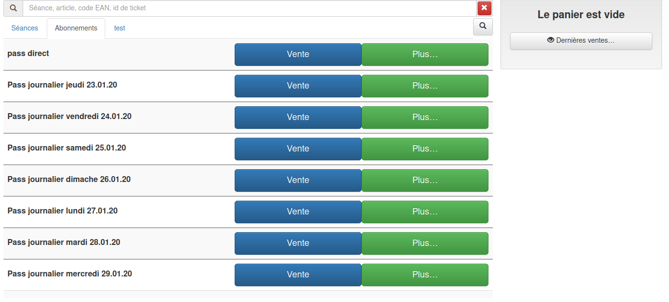Click the magnifier icon left of search field

13,8
